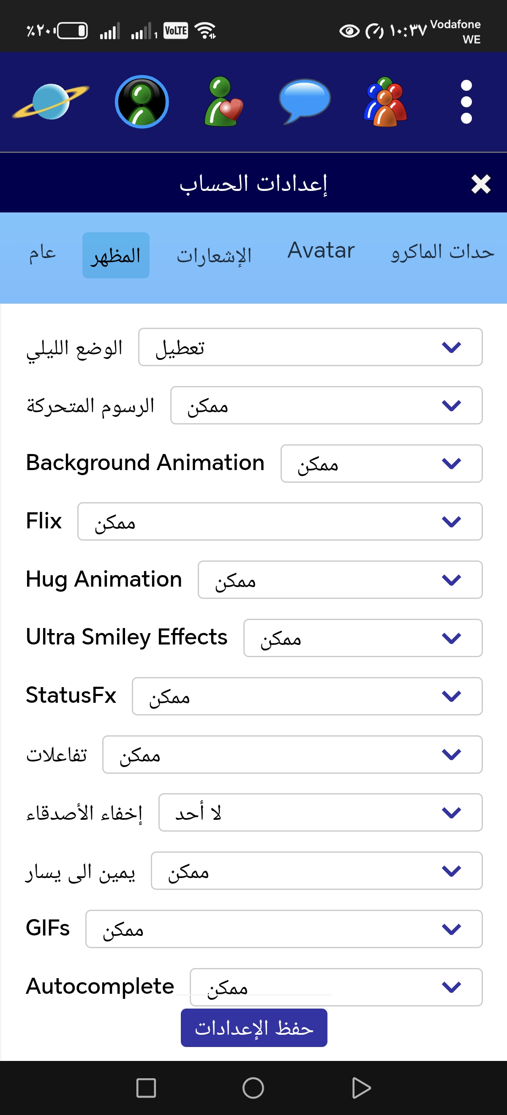Viewport: 507px width, 1115px height.
Task: Open the Background Animation dropdown
Action: pos(381,464)
